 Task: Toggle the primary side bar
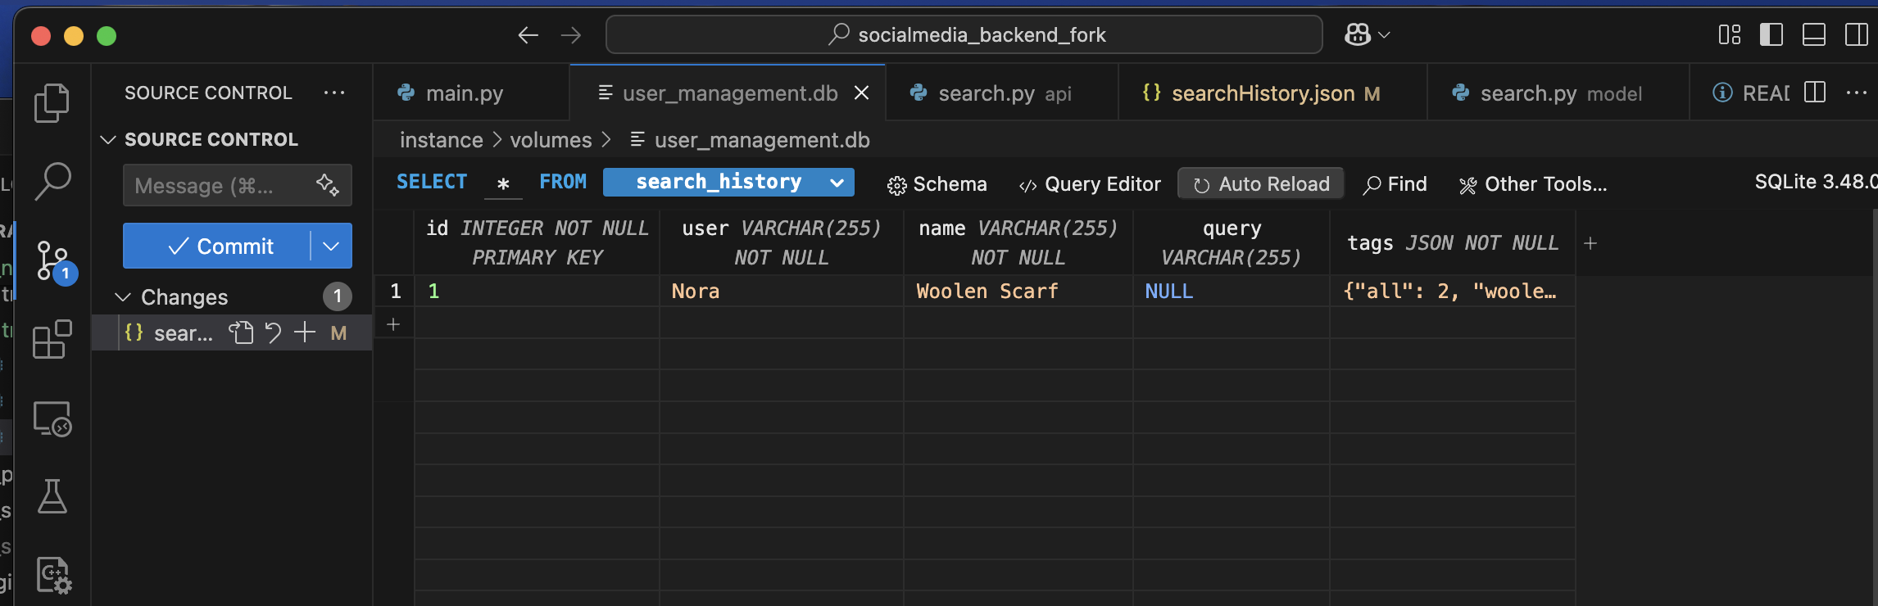(1771, 35)
